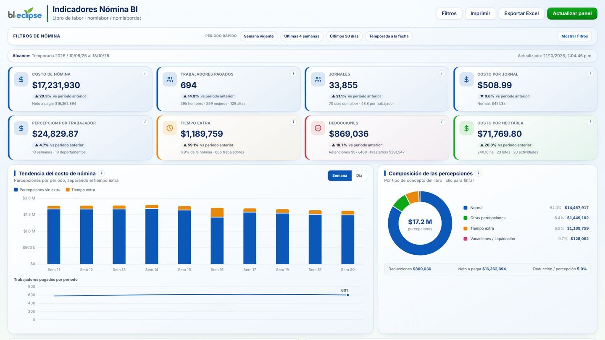
Task: Expand filters with Mostrar filtros
Action: click(574, 36)
